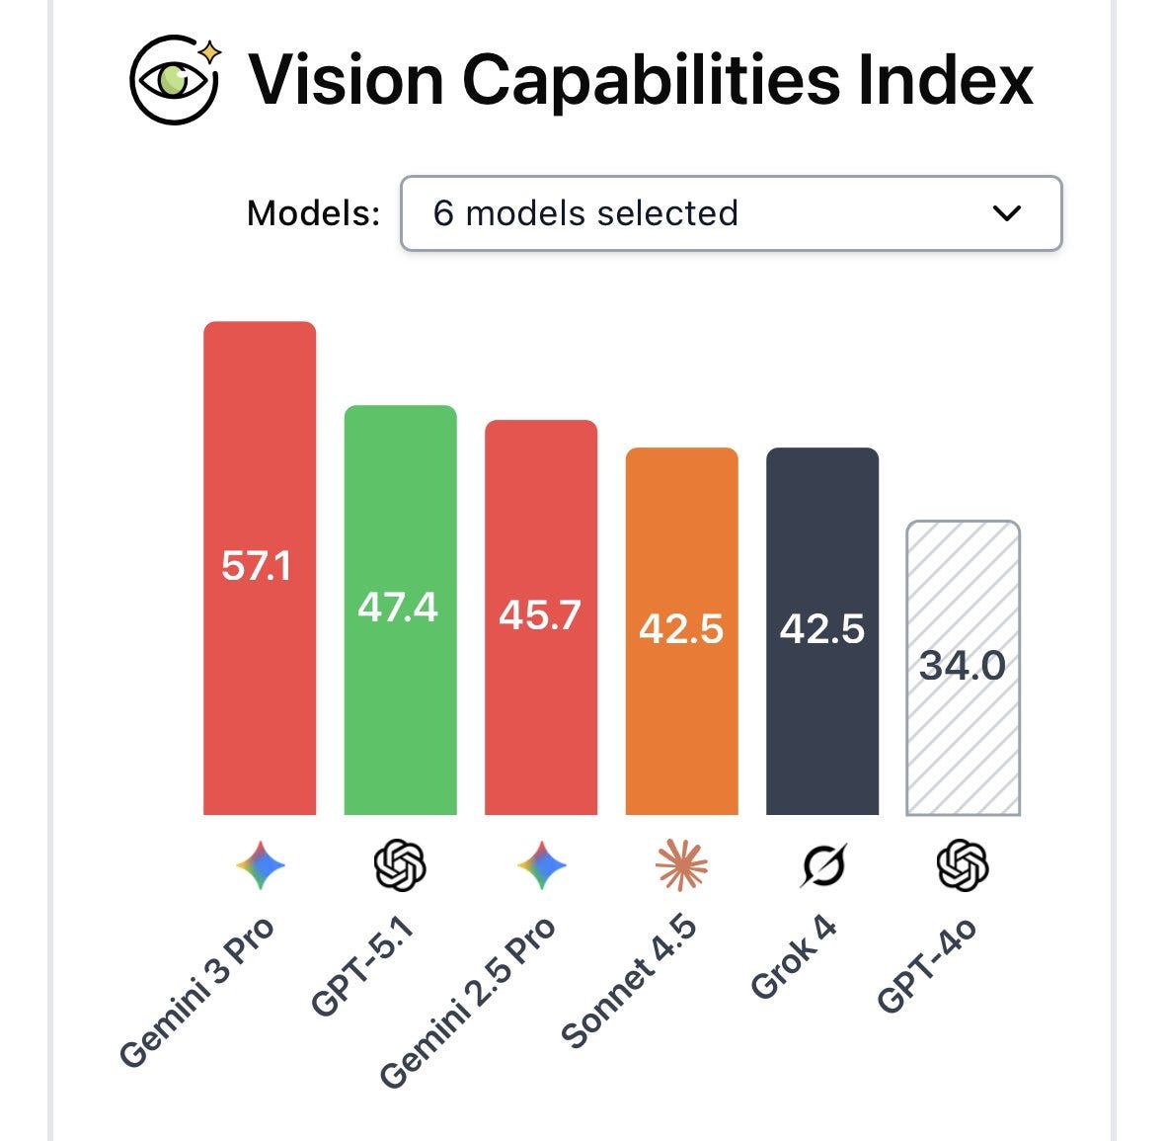Click the red bar labeled 45.7

pyautogui.click(x=541, y=617)
